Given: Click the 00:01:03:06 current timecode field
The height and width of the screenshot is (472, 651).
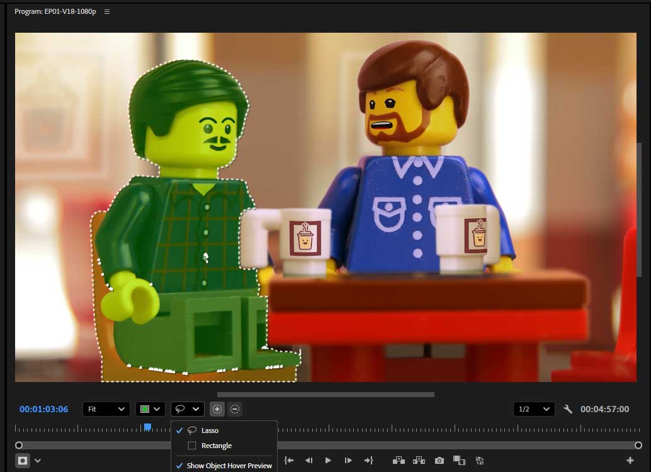Looking at the screenshot, I should [x=43, y=409].
